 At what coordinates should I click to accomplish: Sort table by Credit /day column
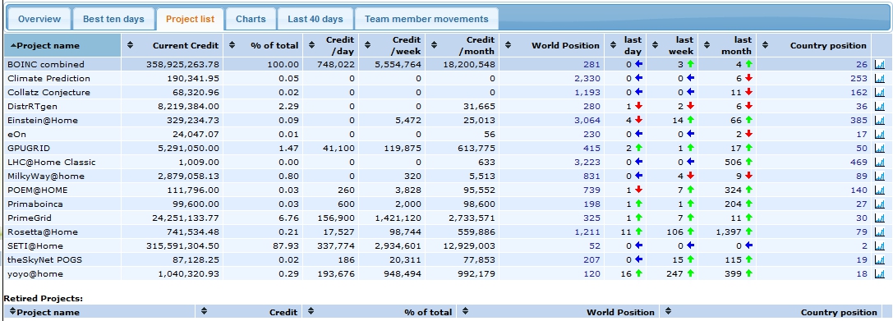pos(330,45)
